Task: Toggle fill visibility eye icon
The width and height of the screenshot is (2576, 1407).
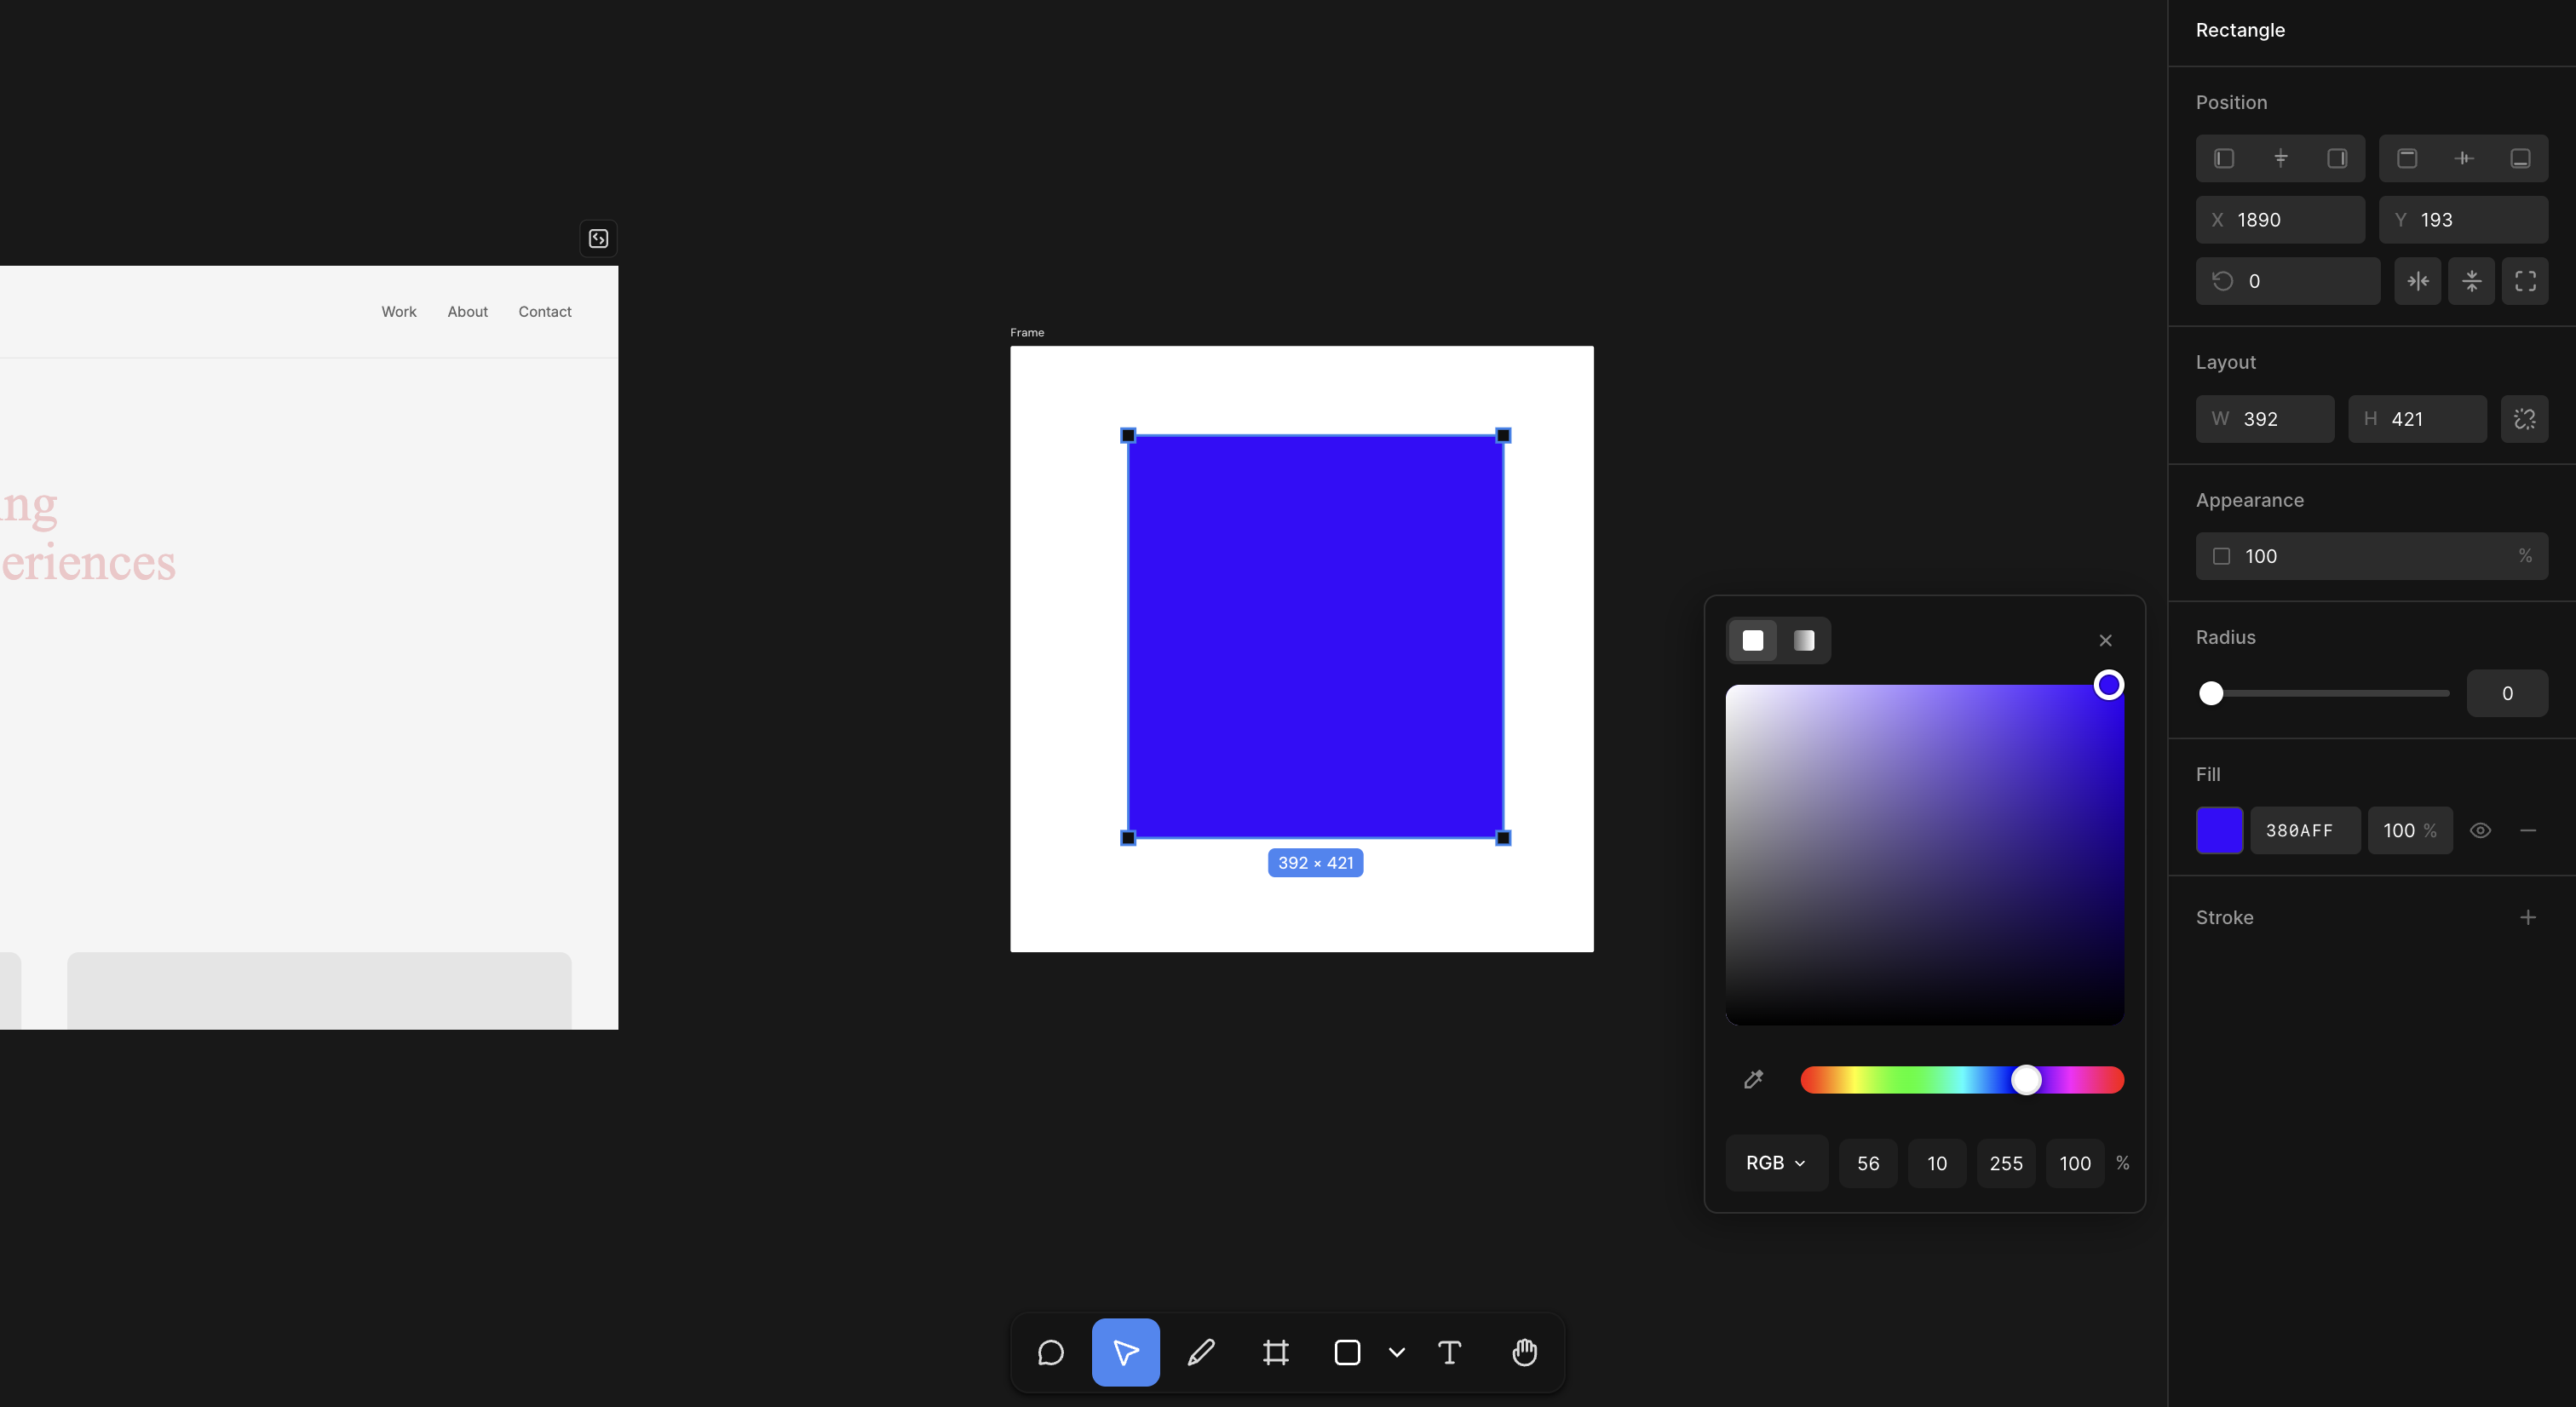Action: click(x=2480, y=830)
